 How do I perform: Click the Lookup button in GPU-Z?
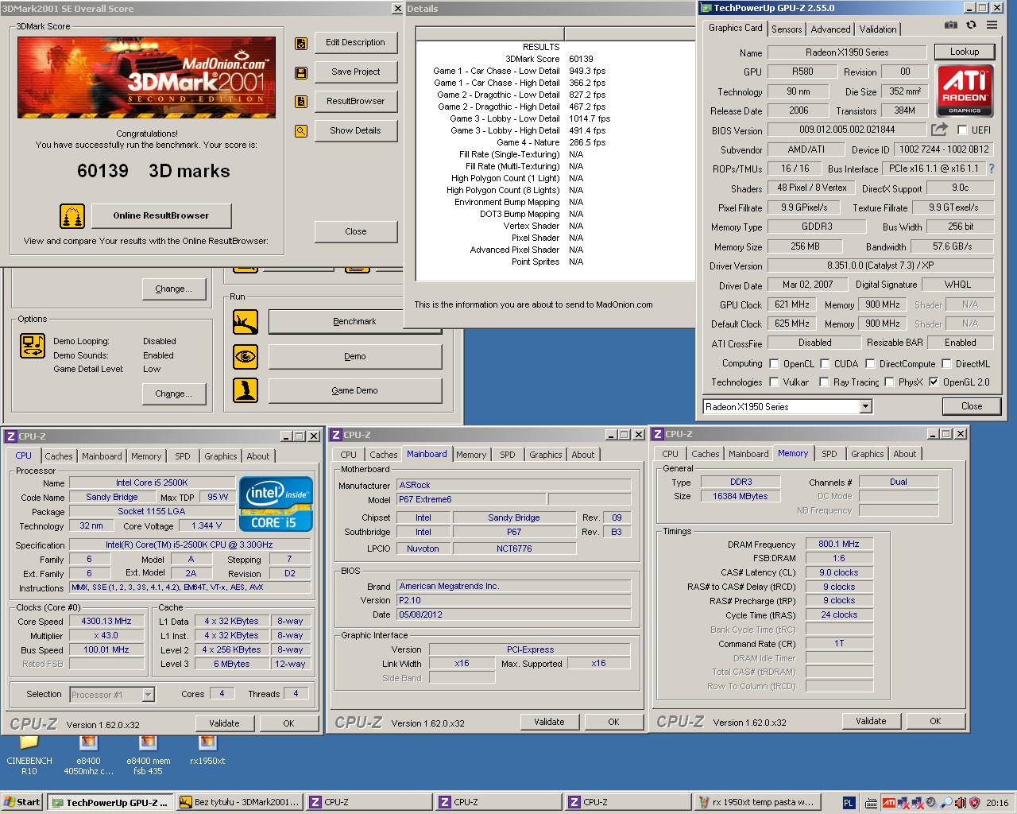964,52
